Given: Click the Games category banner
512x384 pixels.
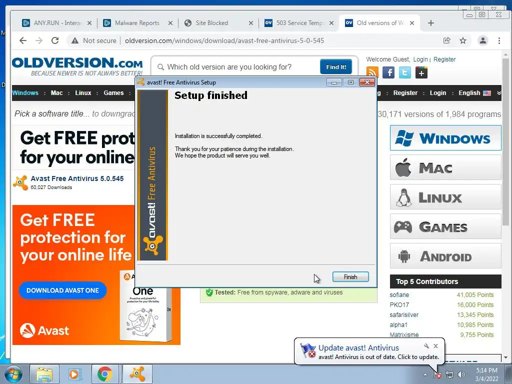Looking at the screenshot, I should point(445,226).
